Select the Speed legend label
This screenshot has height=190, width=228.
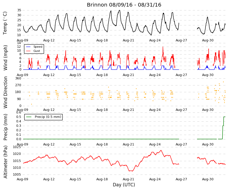click(38, 47)
